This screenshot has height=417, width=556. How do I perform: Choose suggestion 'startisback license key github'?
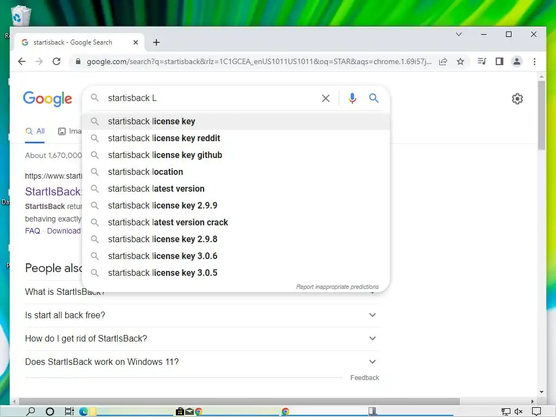[236, 155]
